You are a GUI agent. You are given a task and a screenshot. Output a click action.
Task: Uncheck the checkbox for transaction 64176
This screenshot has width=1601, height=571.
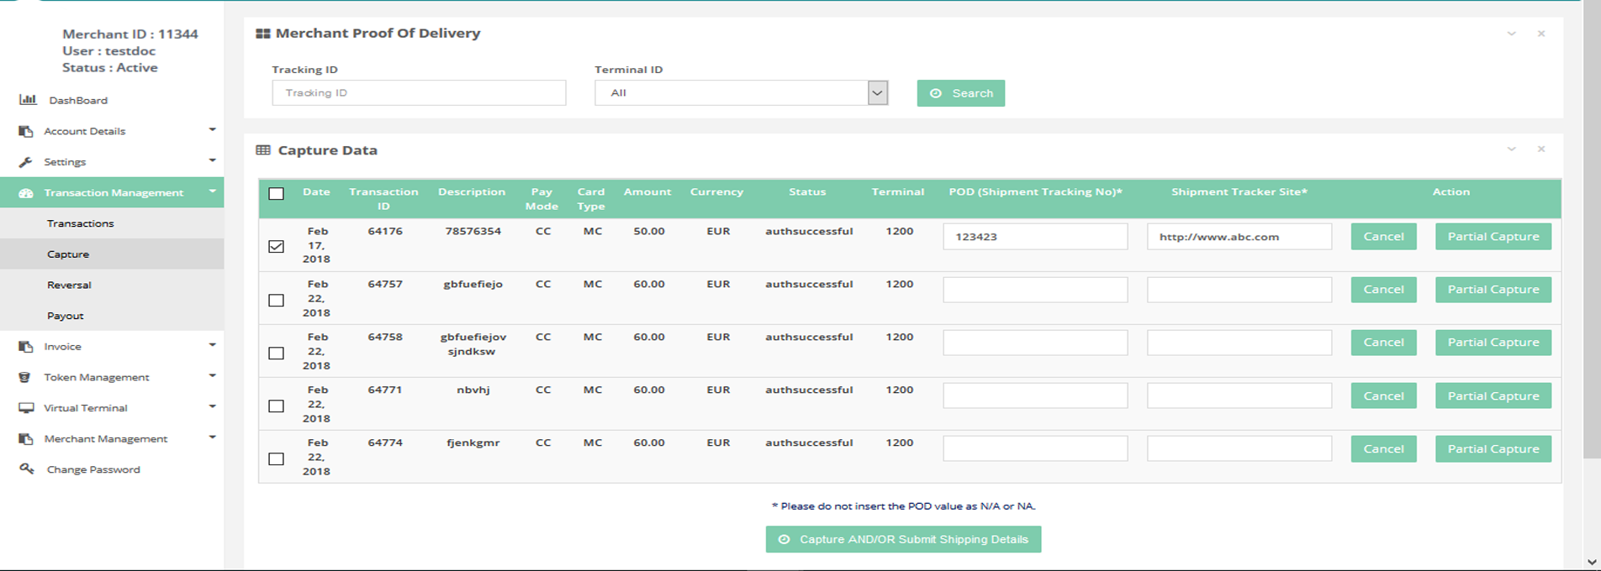tap(276, 246)
